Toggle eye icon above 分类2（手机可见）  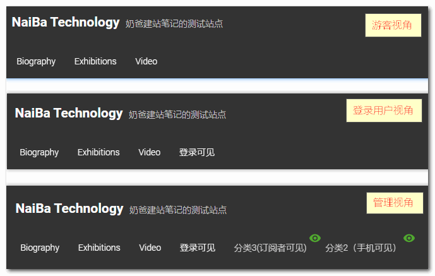(409, 238)
